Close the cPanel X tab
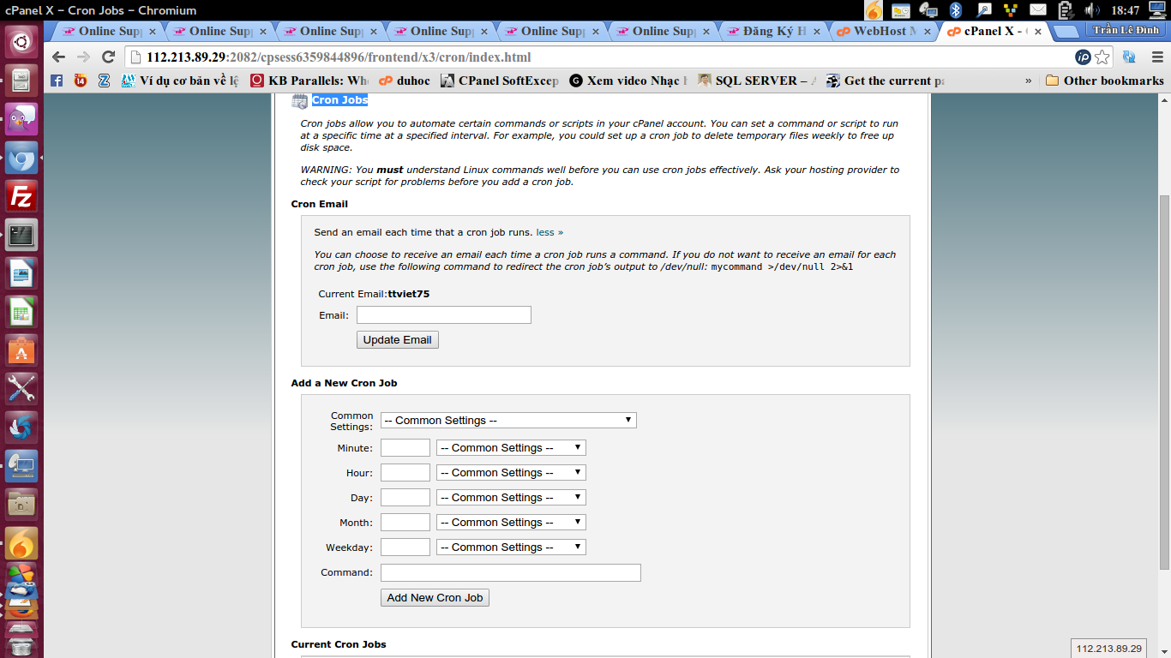The width and height of the screenshot is (1171, 658). [1038, 31]
